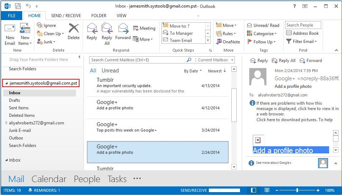Ignore the selected conversation

[x=47, y=25]
